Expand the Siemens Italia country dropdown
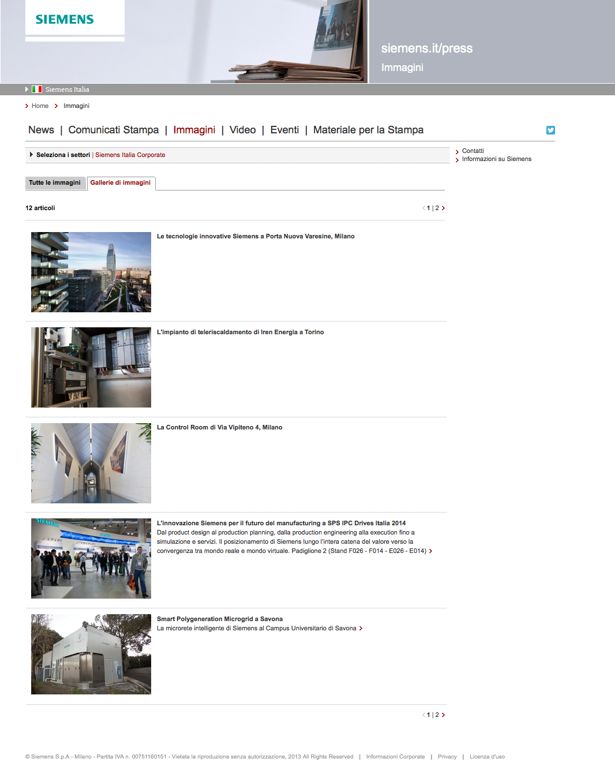Screen dimensions: 615x766 (27, 89)
